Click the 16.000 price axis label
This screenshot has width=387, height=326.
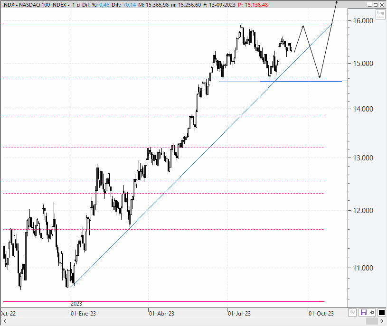click(x=363, y=21)
